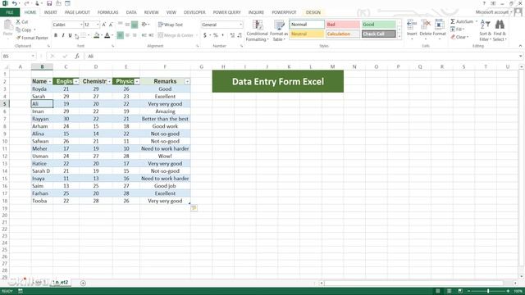Open the Chemistry column filter dropdown
The height and width of the screenshot is (295, 525).
tap(109, 82)
